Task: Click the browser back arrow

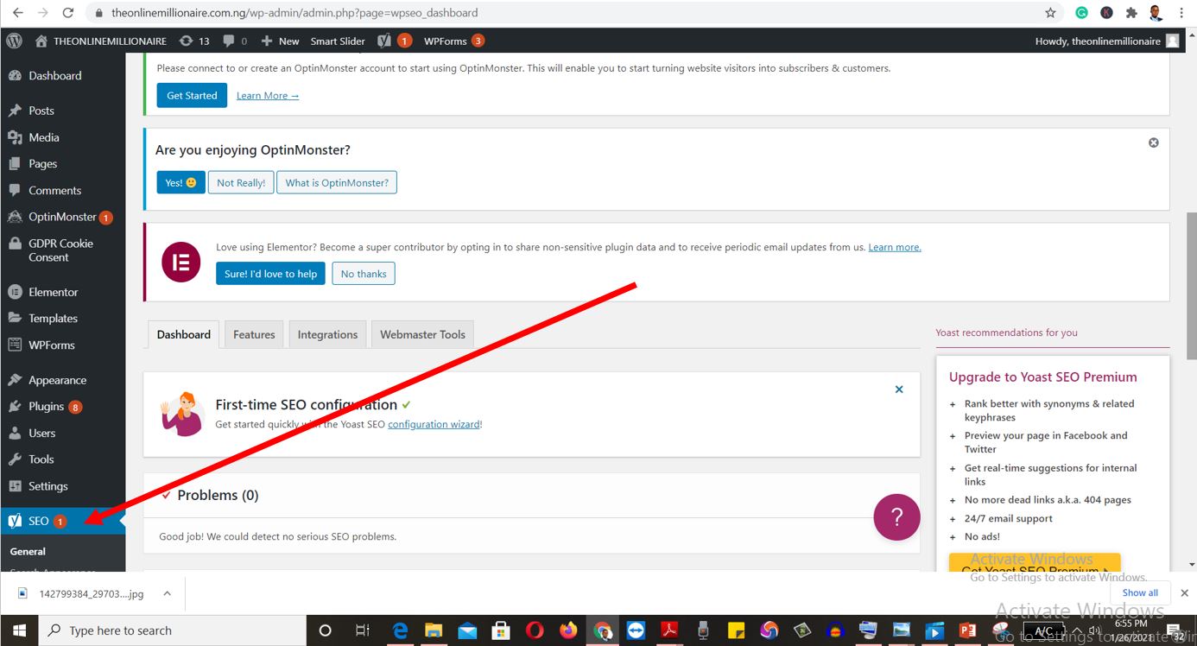Action: (18, 13)
